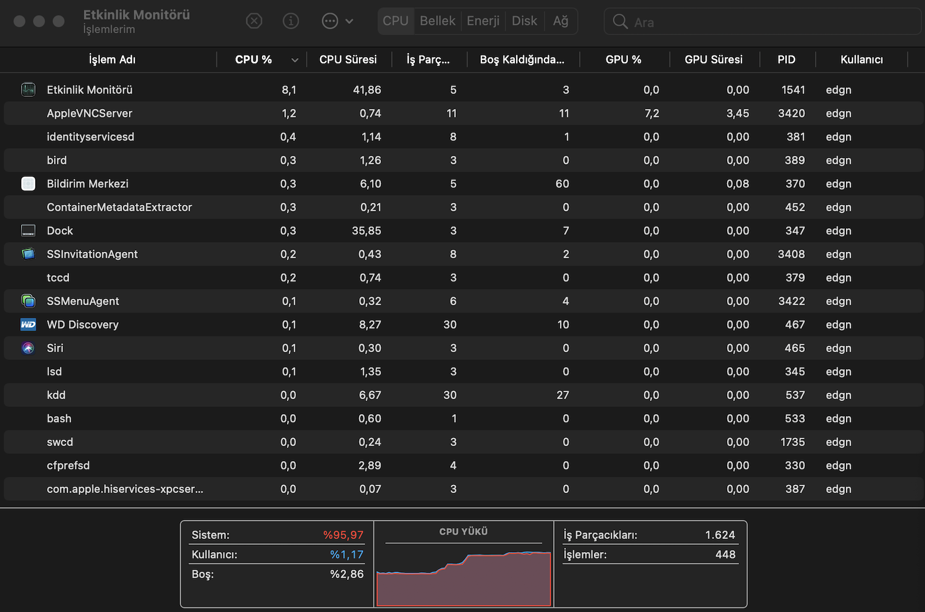Open the more options ellipsis menu
This screenshot has height=612, width=925.
(x=337, y=21)
